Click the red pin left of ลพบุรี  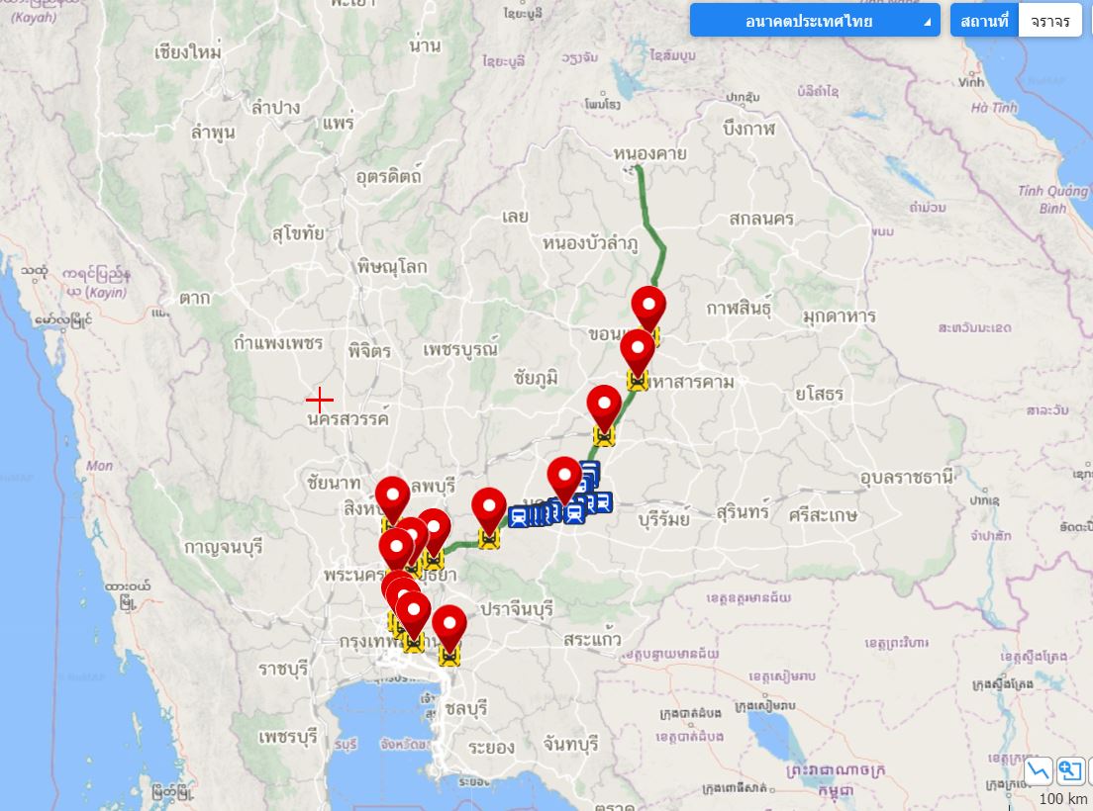[x=392, y=499]
